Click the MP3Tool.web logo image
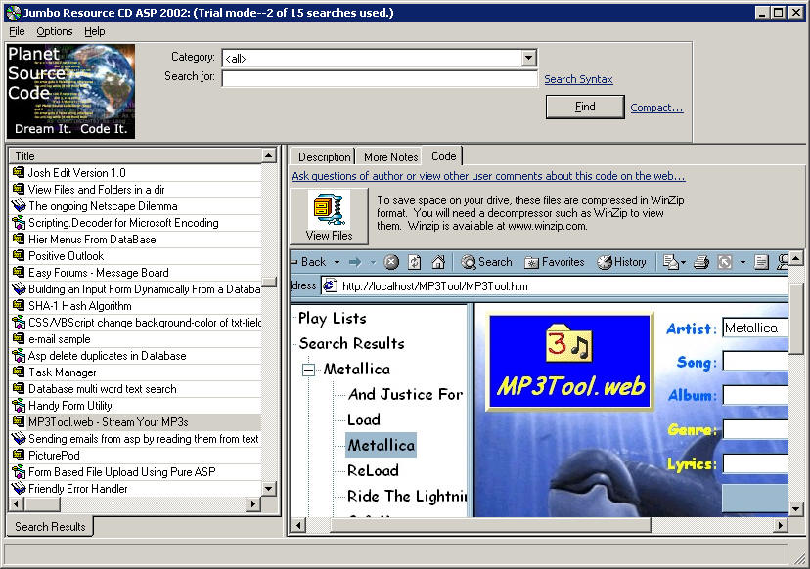Viewport: 810px width, 569px height. coord(570,362)
